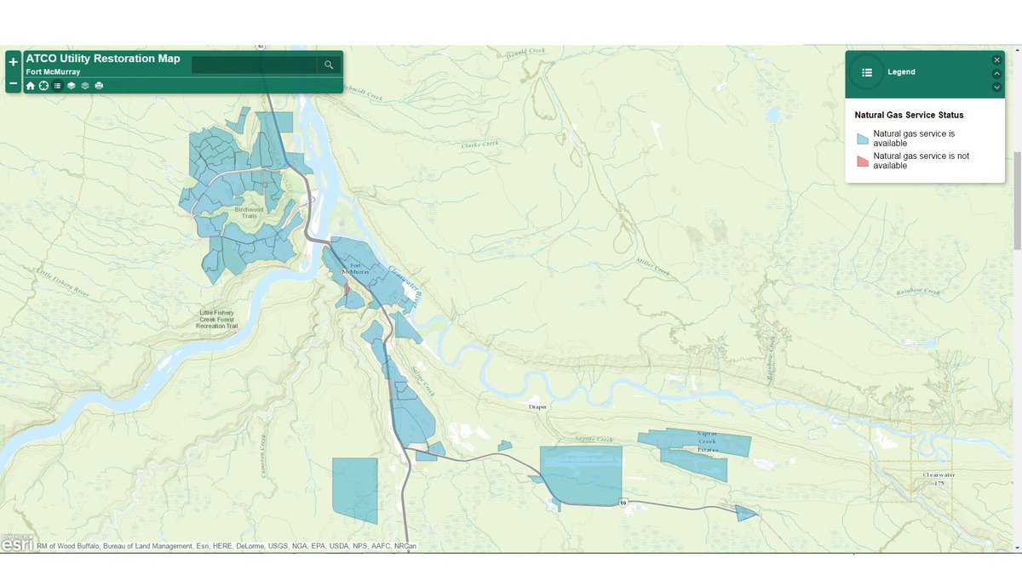Viewport: 1022px width, 574px height.
Task: Click the blue gas service available swatch
Action: [x=863, y=139]
